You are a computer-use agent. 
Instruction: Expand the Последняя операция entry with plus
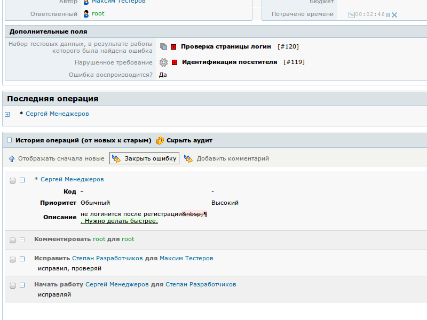tap(7, 114)
